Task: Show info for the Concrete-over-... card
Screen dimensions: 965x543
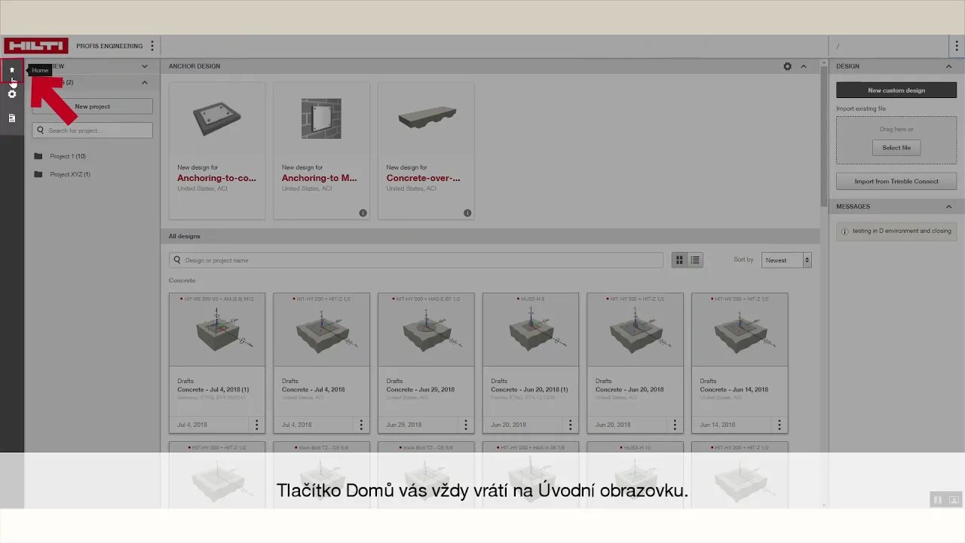Action: coord(467,213)
